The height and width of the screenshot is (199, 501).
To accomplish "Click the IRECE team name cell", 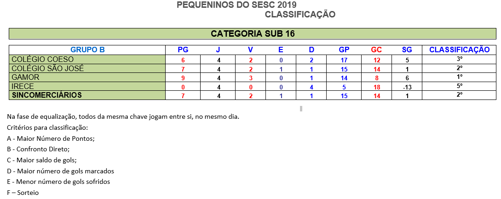I will pyautogui.click(x=87, y=86).
